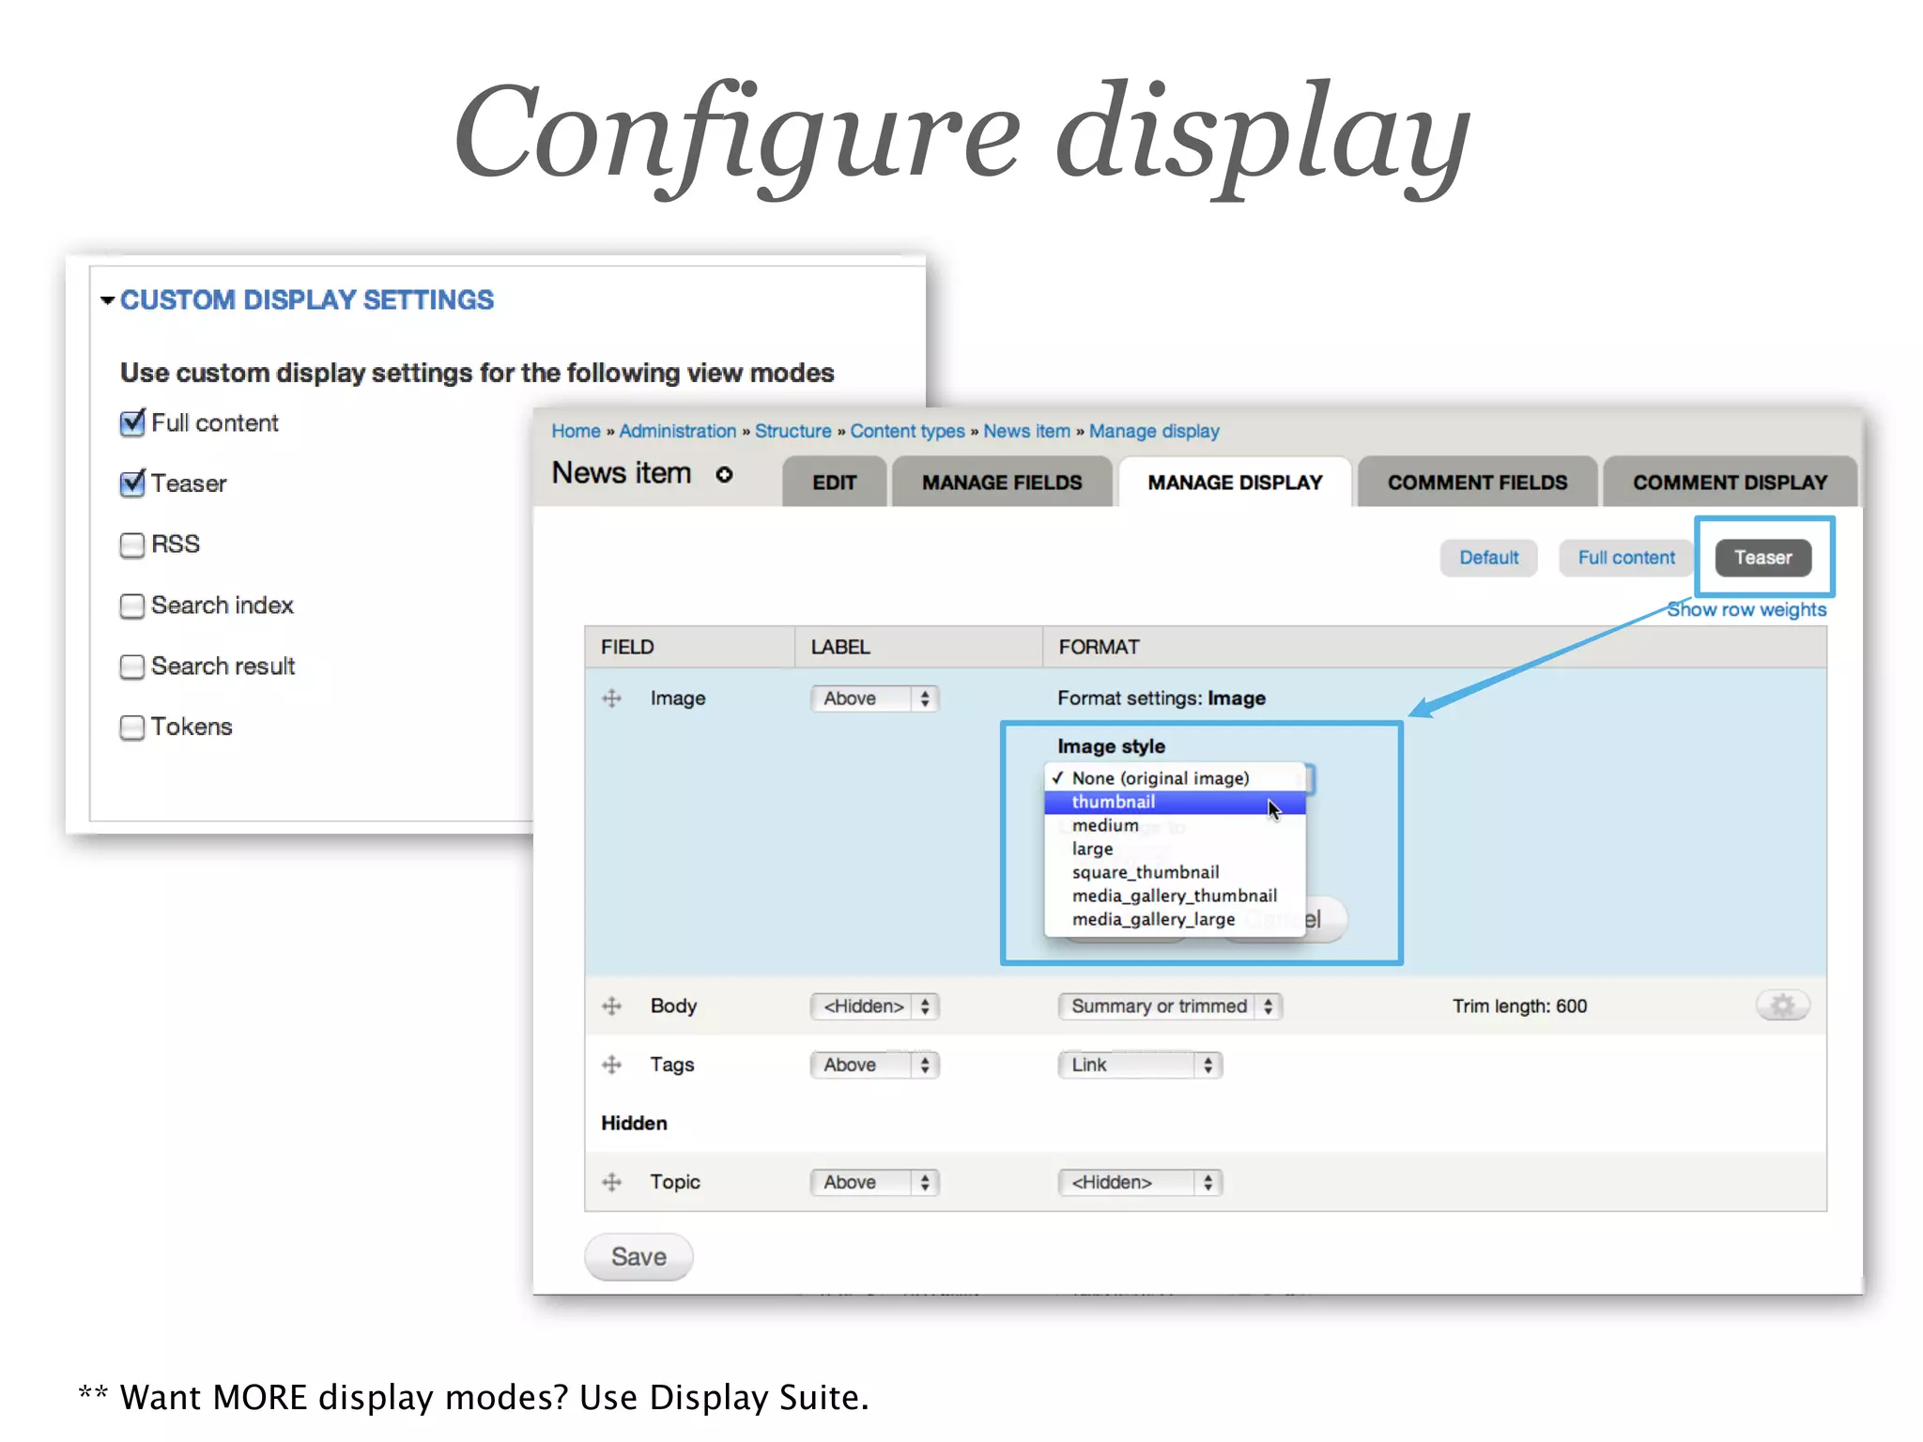Click the Manage display breadcrumb link

tap(1154, 431)
